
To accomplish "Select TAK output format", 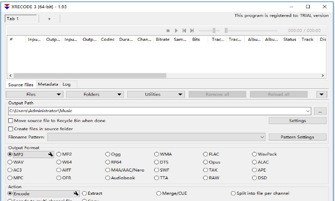I will [x=210, y=170].
